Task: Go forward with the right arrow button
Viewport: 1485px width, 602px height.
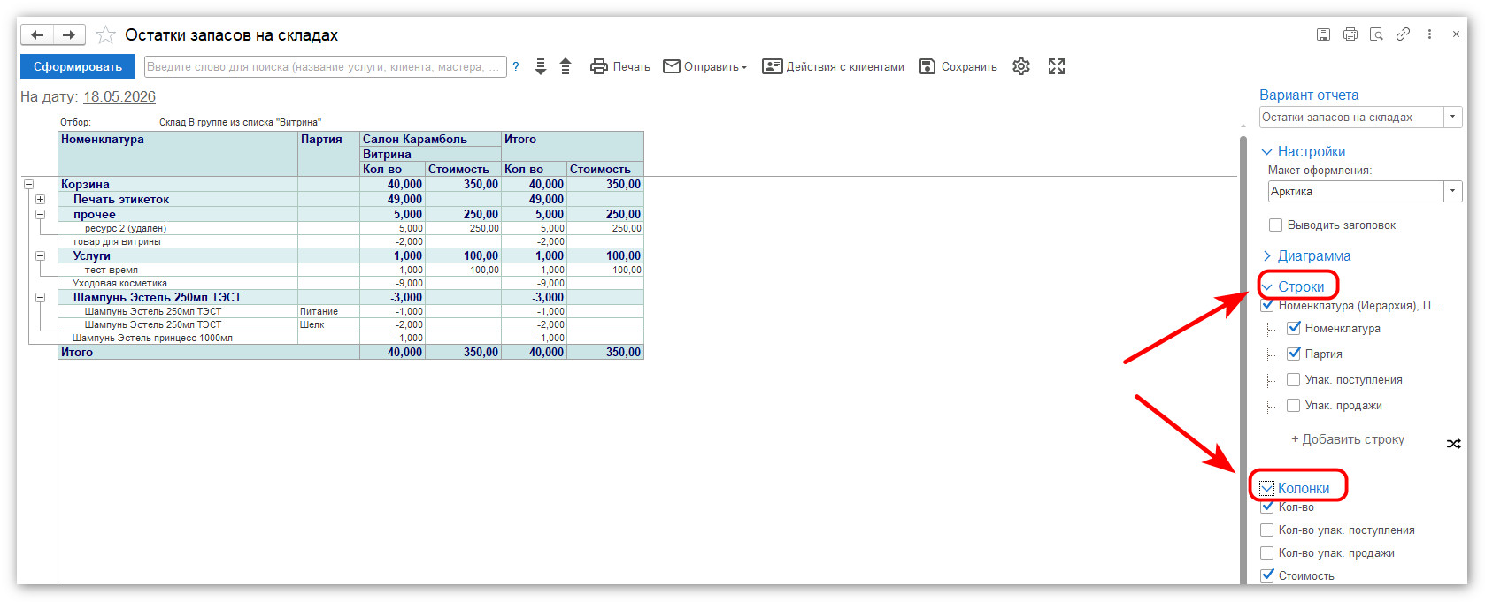Action: 69,35
